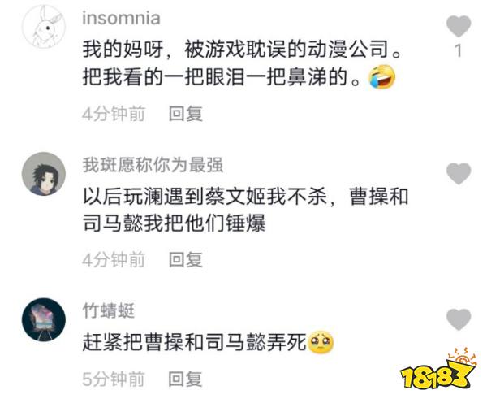487x403 pixels.
Task: Click the like count 1 under heart
Action: (458, 50)
